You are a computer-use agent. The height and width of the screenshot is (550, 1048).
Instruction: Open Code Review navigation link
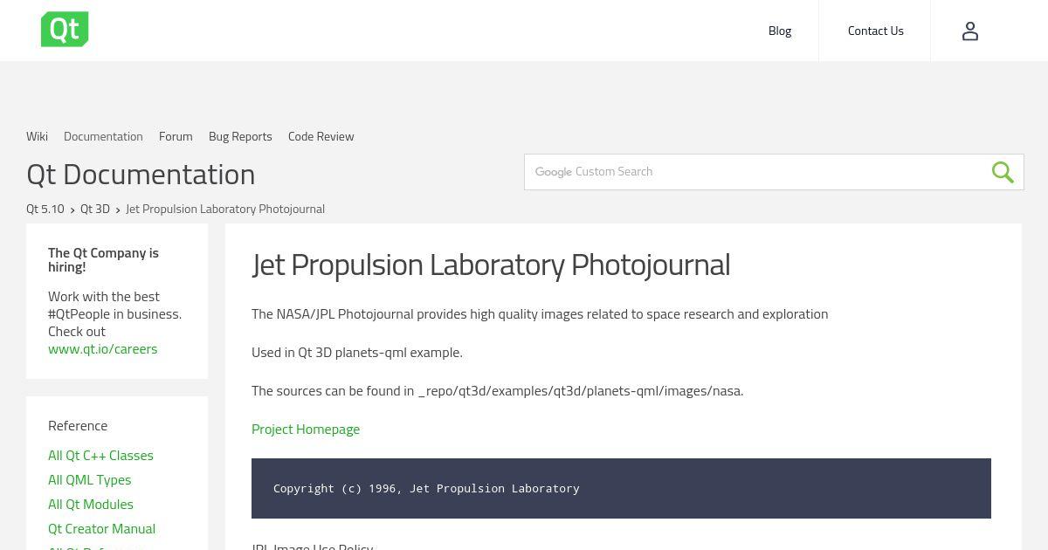point(321,136)
